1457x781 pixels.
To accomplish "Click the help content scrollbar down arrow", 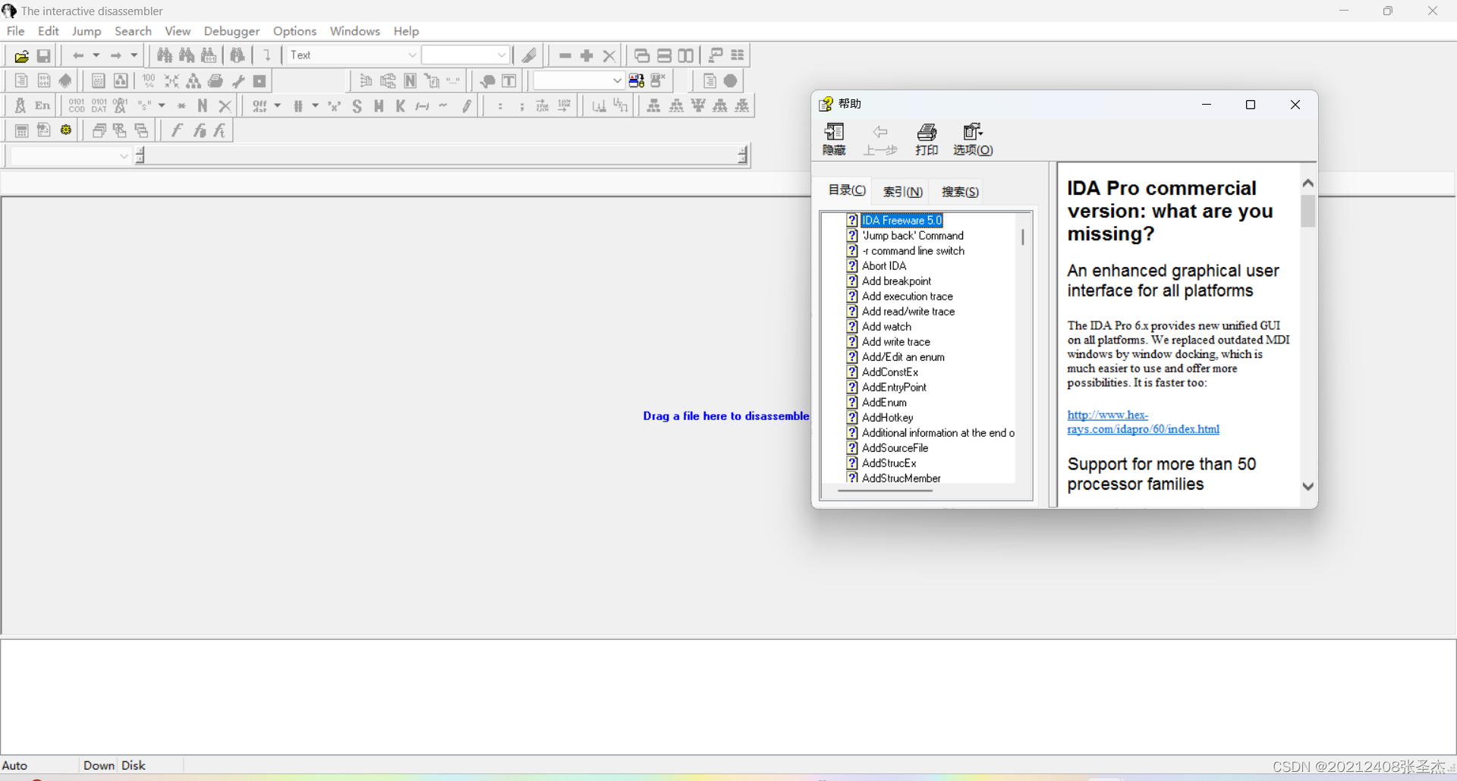I will click(x=1308, y=486).
